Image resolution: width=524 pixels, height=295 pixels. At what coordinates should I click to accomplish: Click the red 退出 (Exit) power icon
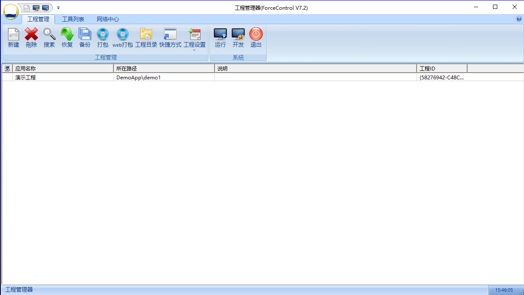tap(256, 34)
